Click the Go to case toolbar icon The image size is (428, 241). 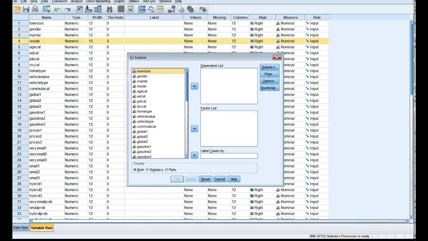(79, 9)
